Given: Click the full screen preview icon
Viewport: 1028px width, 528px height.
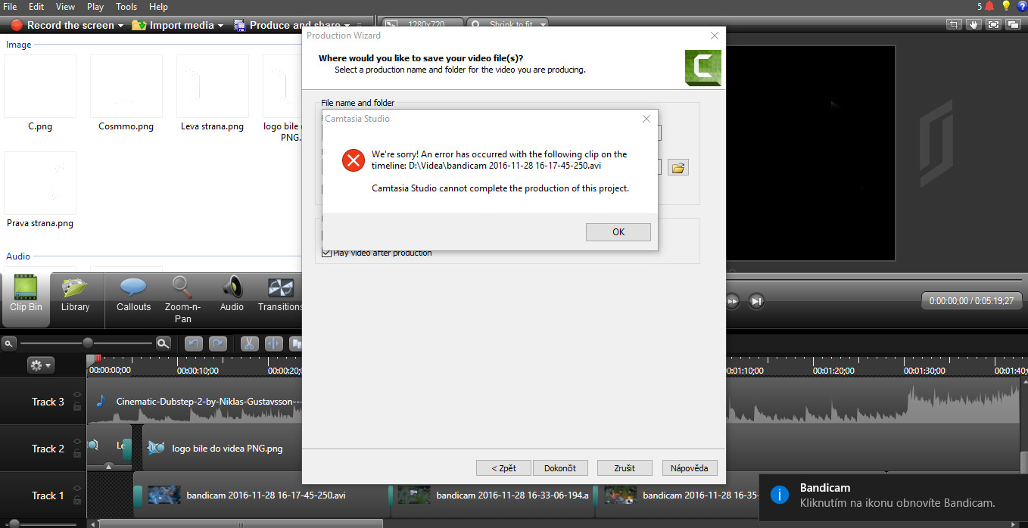Looking at the screenshot, I should click(993, 24).
